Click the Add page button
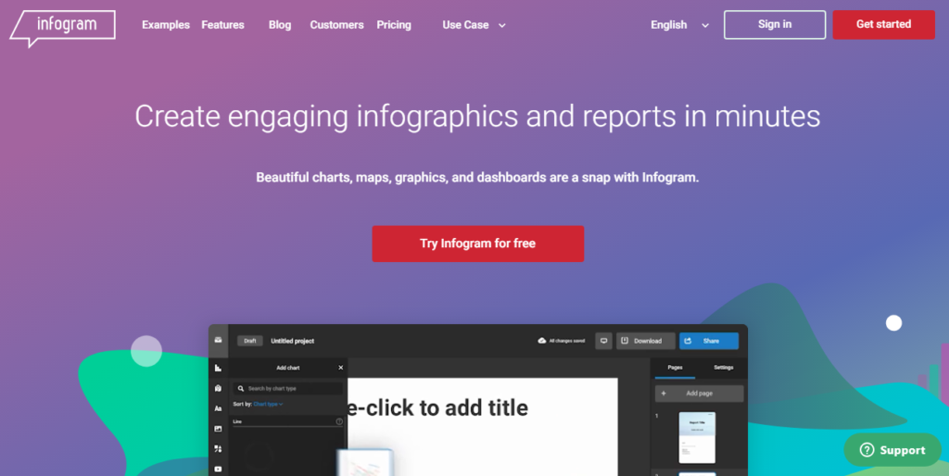Image resolution: width=949 pixels, height=476 pixels. [699, 394]
